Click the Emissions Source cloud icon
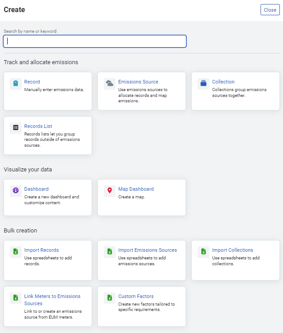The image size is (283, 333). (x=110, y=83)
